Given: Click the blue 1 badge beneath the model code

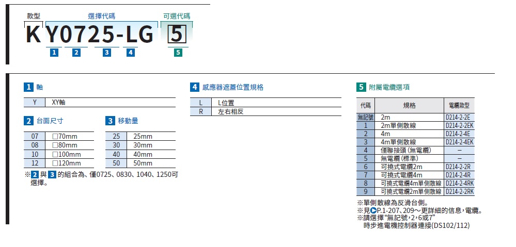Looking at the screenshot, I should pos(54,52).
